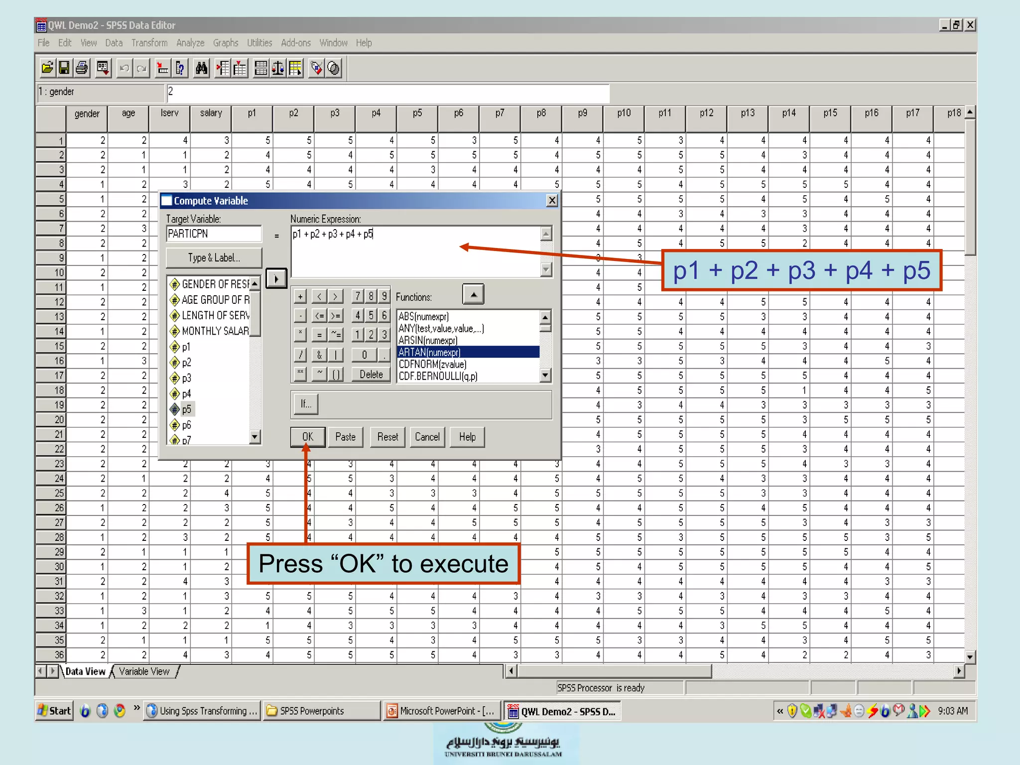Select ABS(numexpr) in Functions list

[x=423, y=316]
